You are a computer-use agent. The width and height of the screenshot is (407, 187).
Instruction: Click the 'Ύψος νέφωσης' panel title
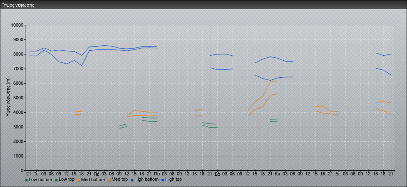(18, 5)
